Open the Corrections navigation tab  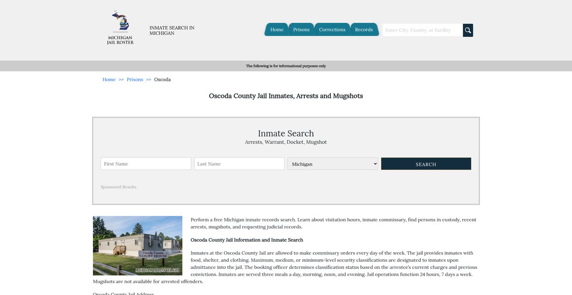(332, 29)
